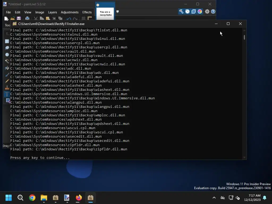
Task: Click the Copy icon in paint.net toolbar
Action: tap(42, 18)
